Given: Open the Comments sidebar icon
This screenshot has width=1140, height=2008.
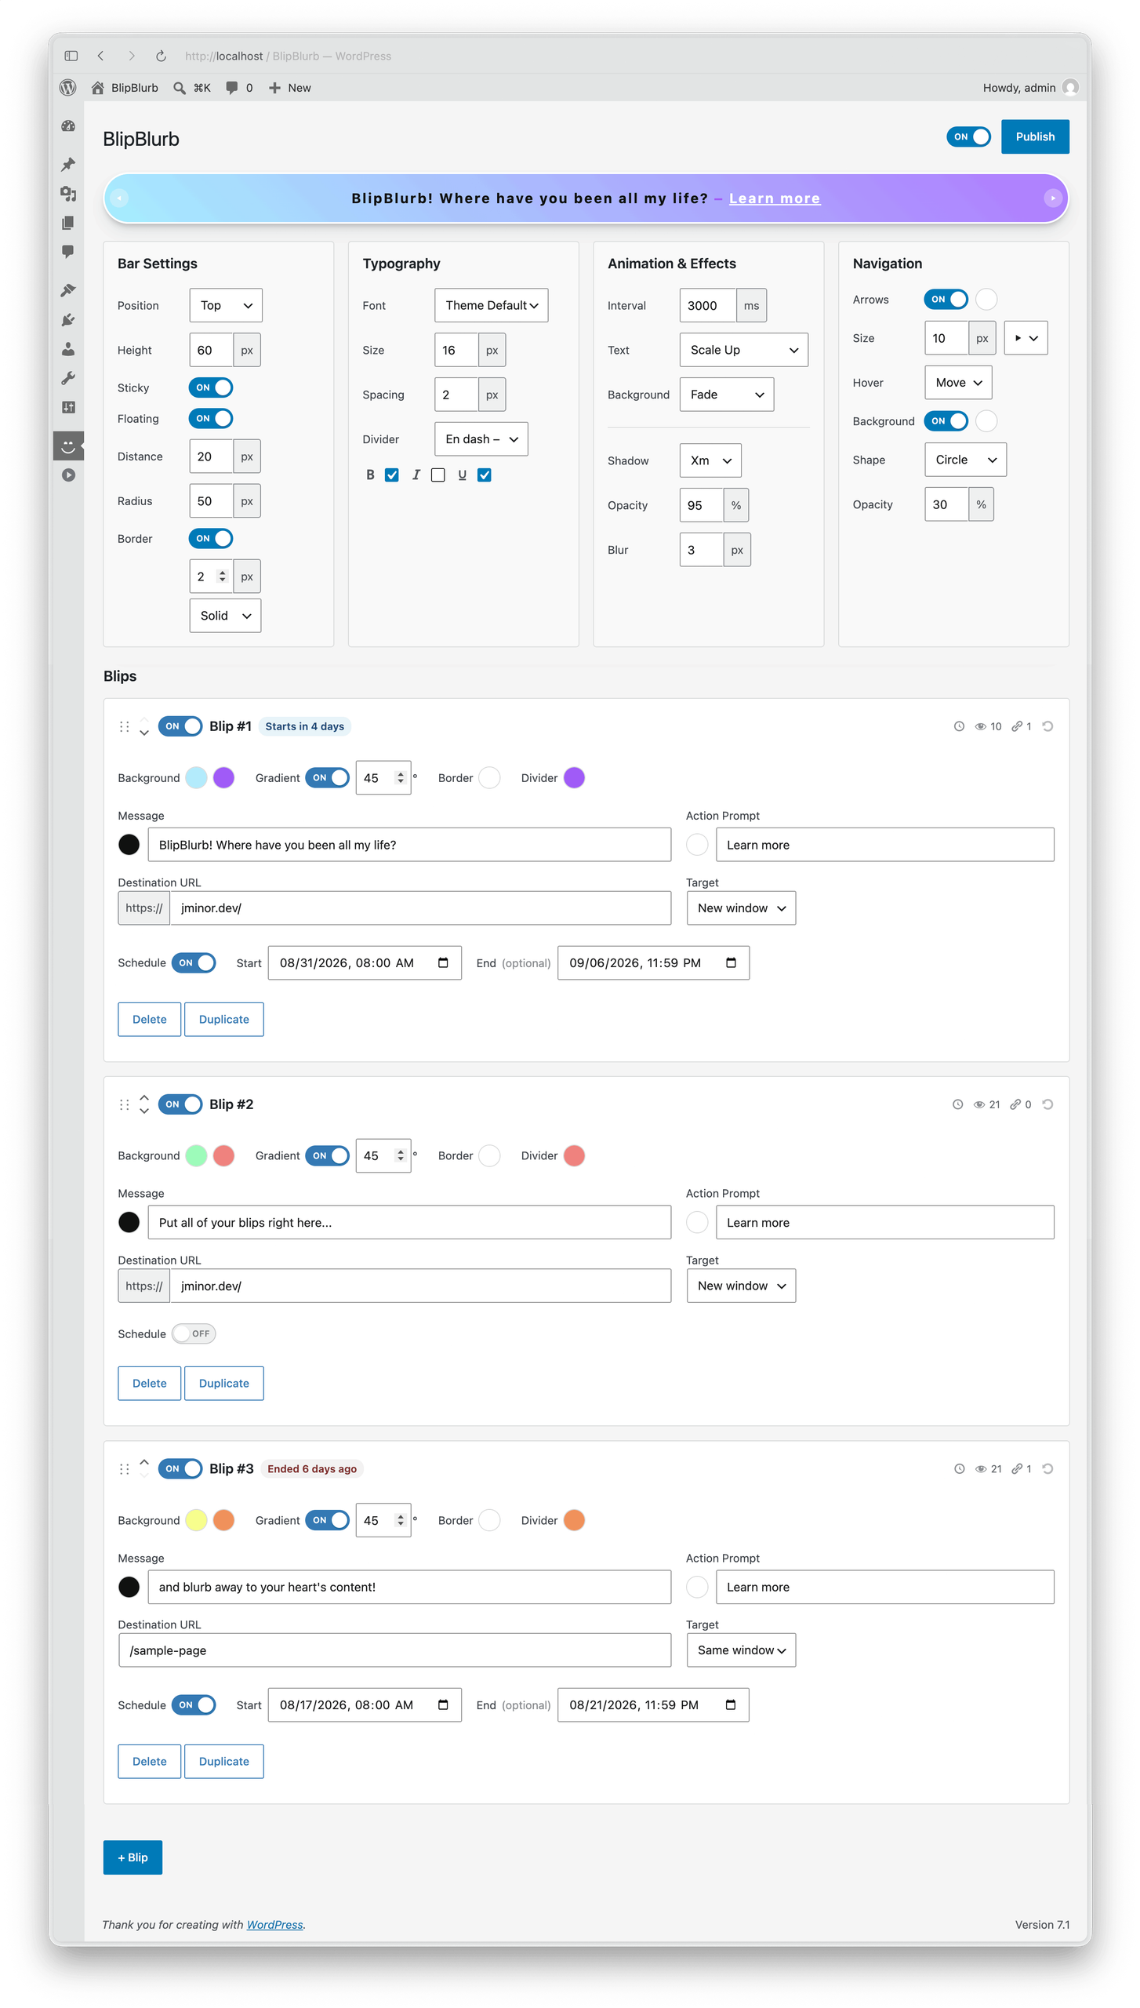Looking at the screenshot, I should [68, 252].
